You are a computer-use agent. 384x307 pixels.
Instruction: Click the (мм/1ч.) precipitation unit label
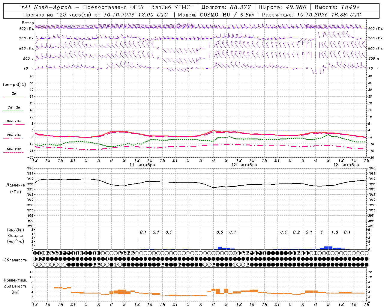click(x=16, y=241)
